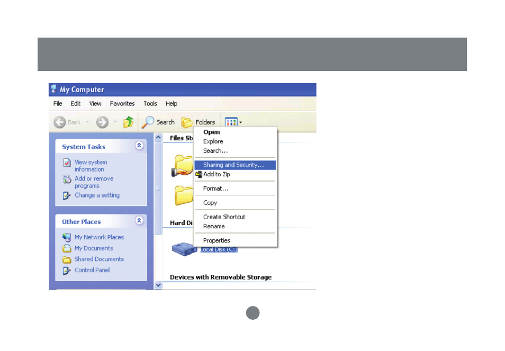
Task: Click the Local Disk (C:) label
Action: pyautogui.click(x=219, y=249)
